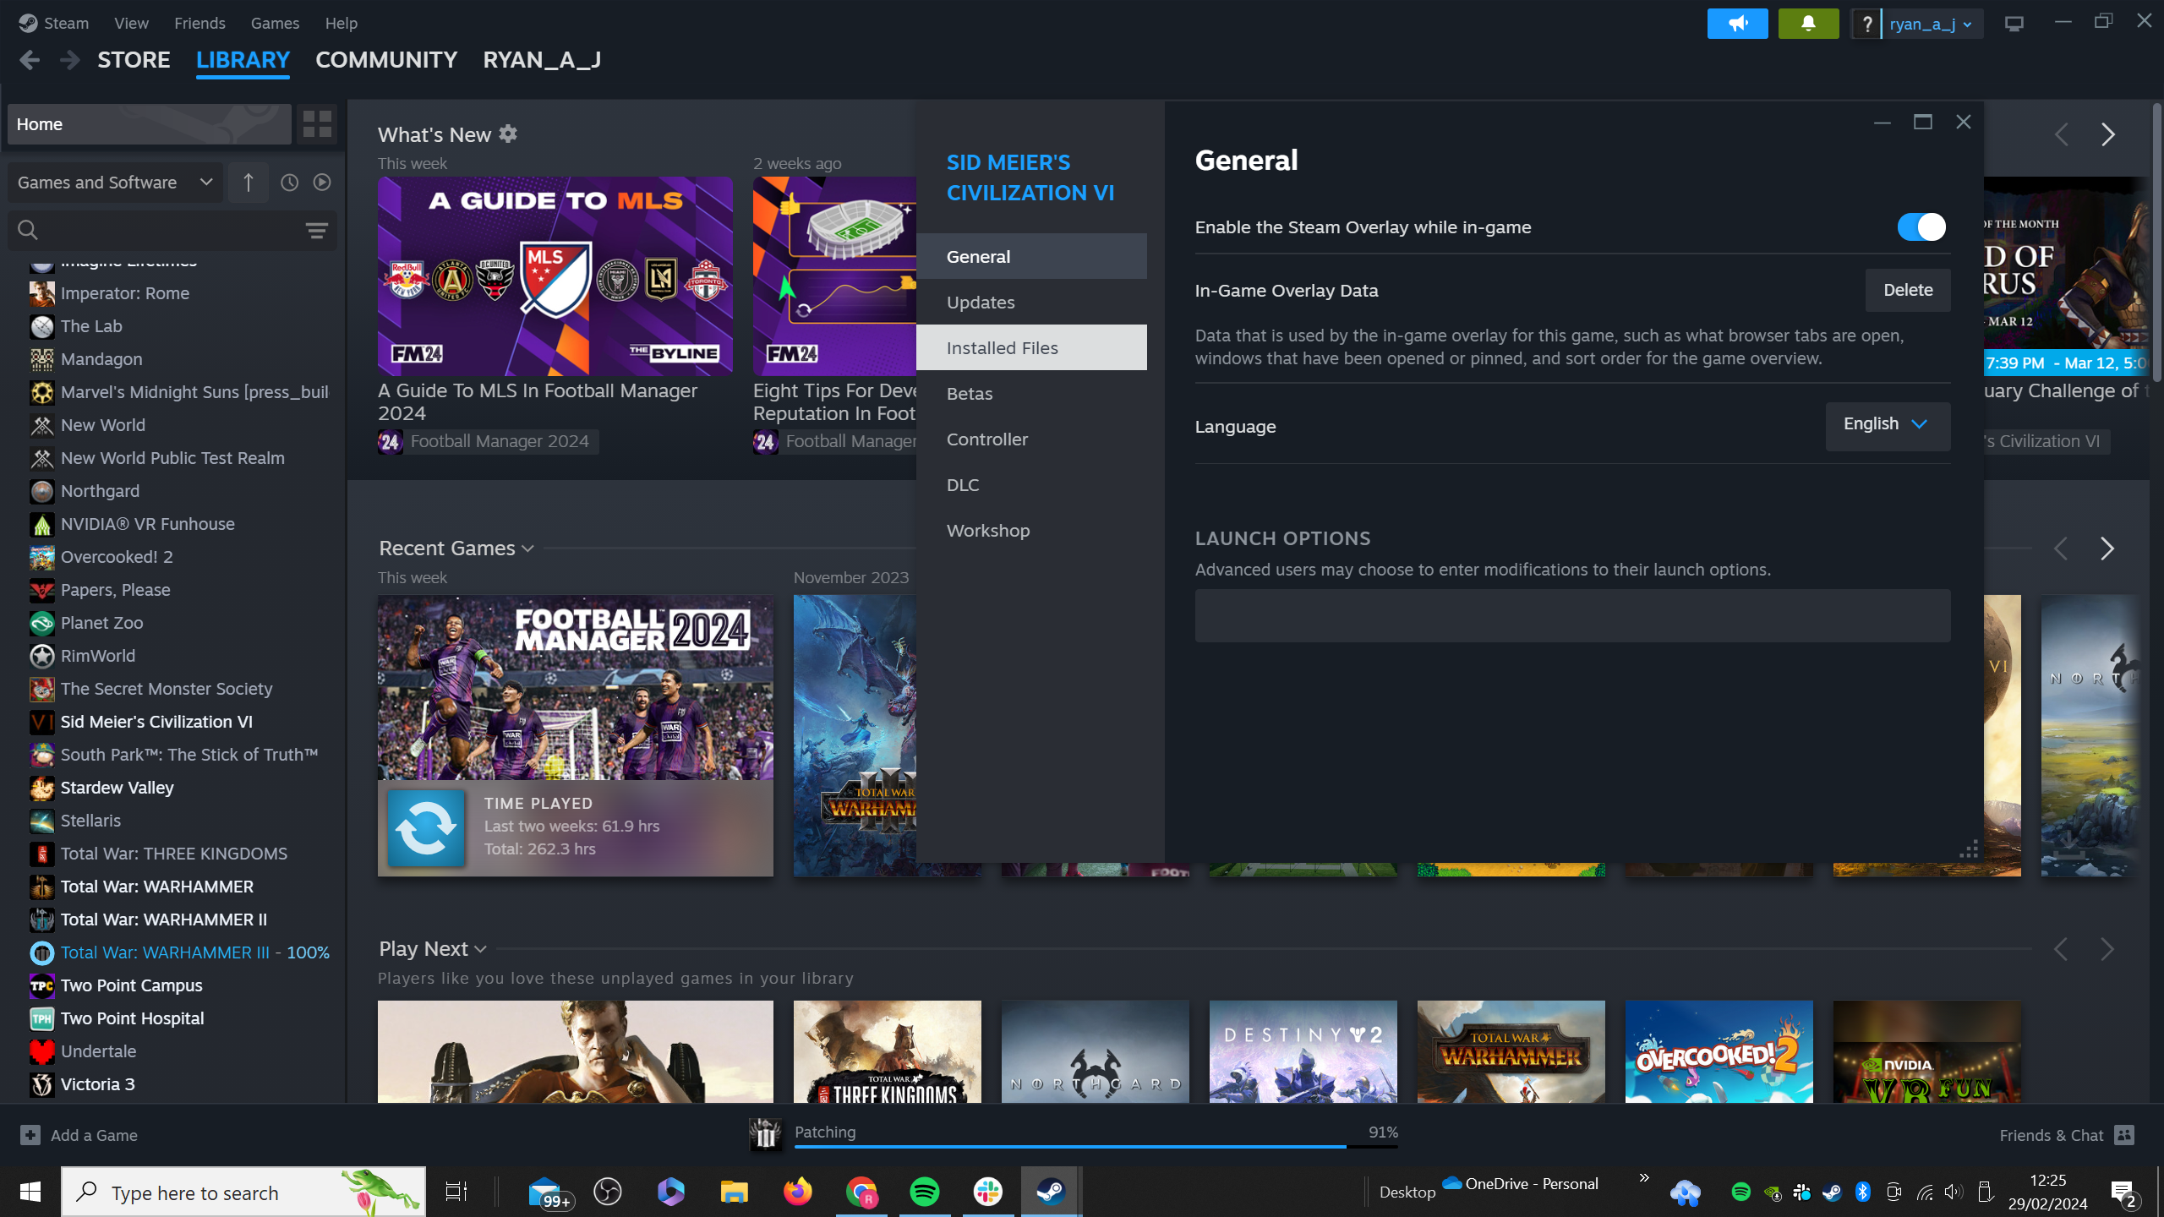Open the ryan_a_j account dropdown
The height and width of the screenshot is (1217, 2164).
(x=1932, y=24)
